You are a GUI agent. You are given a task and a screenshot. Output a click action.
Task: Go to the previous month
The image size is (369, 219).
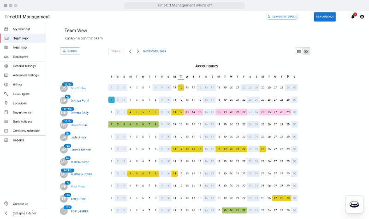[130, 52]
